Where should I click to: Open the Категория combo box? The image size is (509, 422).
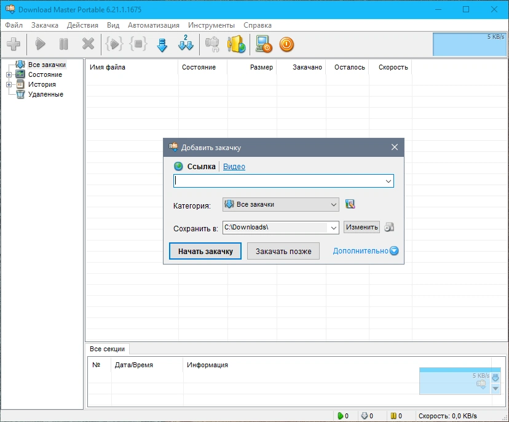click(281, 204)
